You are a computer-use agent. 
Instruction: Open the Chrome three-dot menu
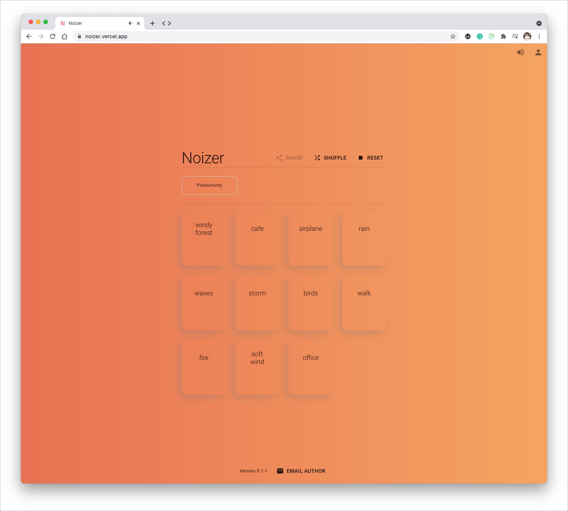pyautogui.click(x=539, y=36)
